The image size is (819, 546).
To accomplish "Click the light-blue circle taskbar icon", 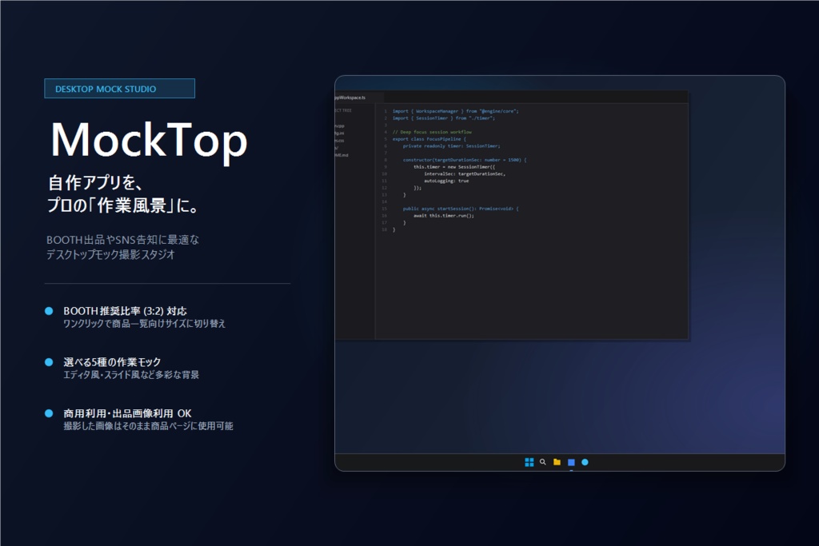I will (x=585, y=462).
